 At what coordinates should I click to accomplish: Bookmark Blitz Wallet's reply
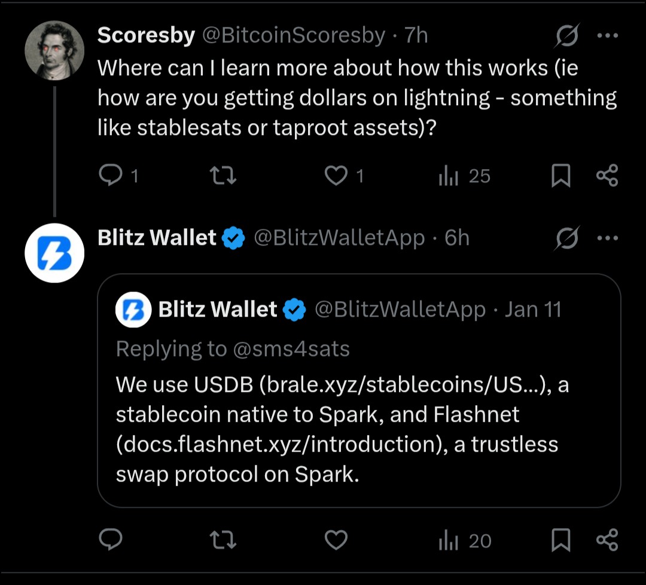[x=560, y=541]
